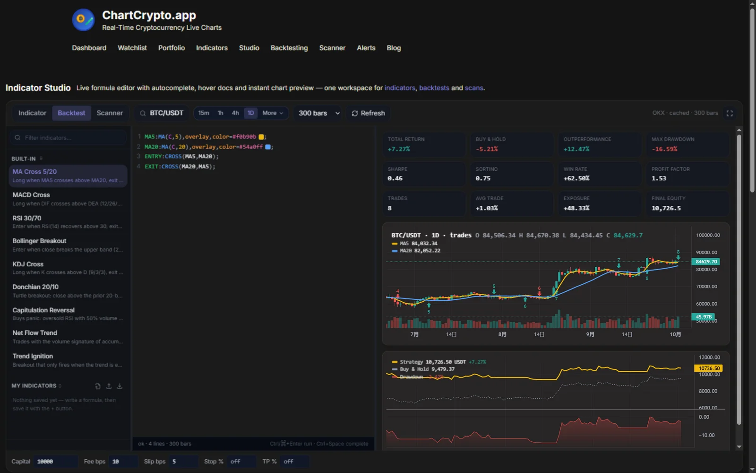756x473 pixels.
Task: Click the Stop % input field
Action: tap(241, 462)
